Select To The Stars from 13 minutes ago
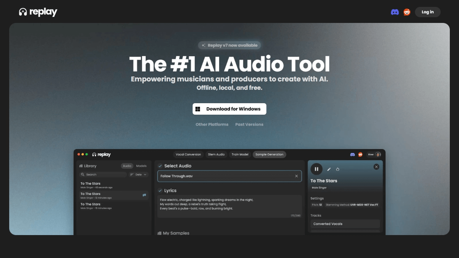The height and width of the screenshot is (258, 459). 114,206
